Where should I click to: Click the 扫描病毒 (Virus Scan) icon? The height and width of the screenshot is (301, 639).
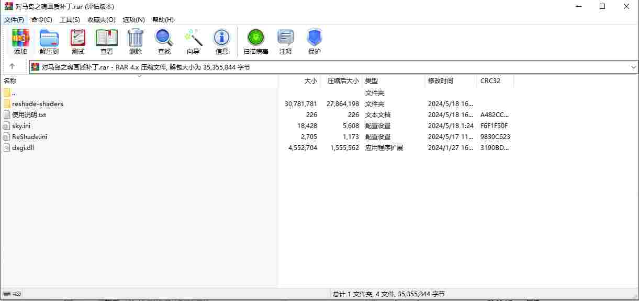(256, 38)
